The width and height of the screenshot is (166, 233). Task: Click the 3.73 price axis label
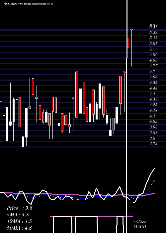pos(153,144)
